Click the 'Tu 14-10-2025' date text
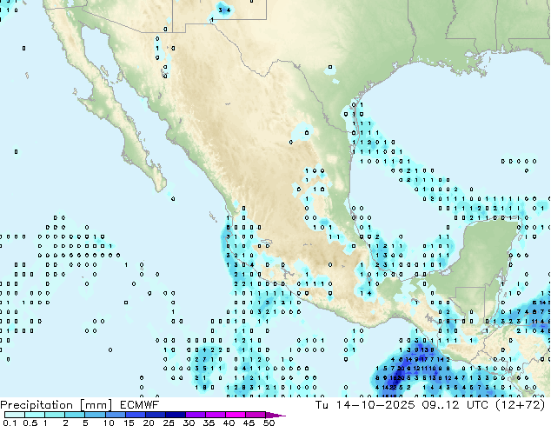 pos(366,404)
